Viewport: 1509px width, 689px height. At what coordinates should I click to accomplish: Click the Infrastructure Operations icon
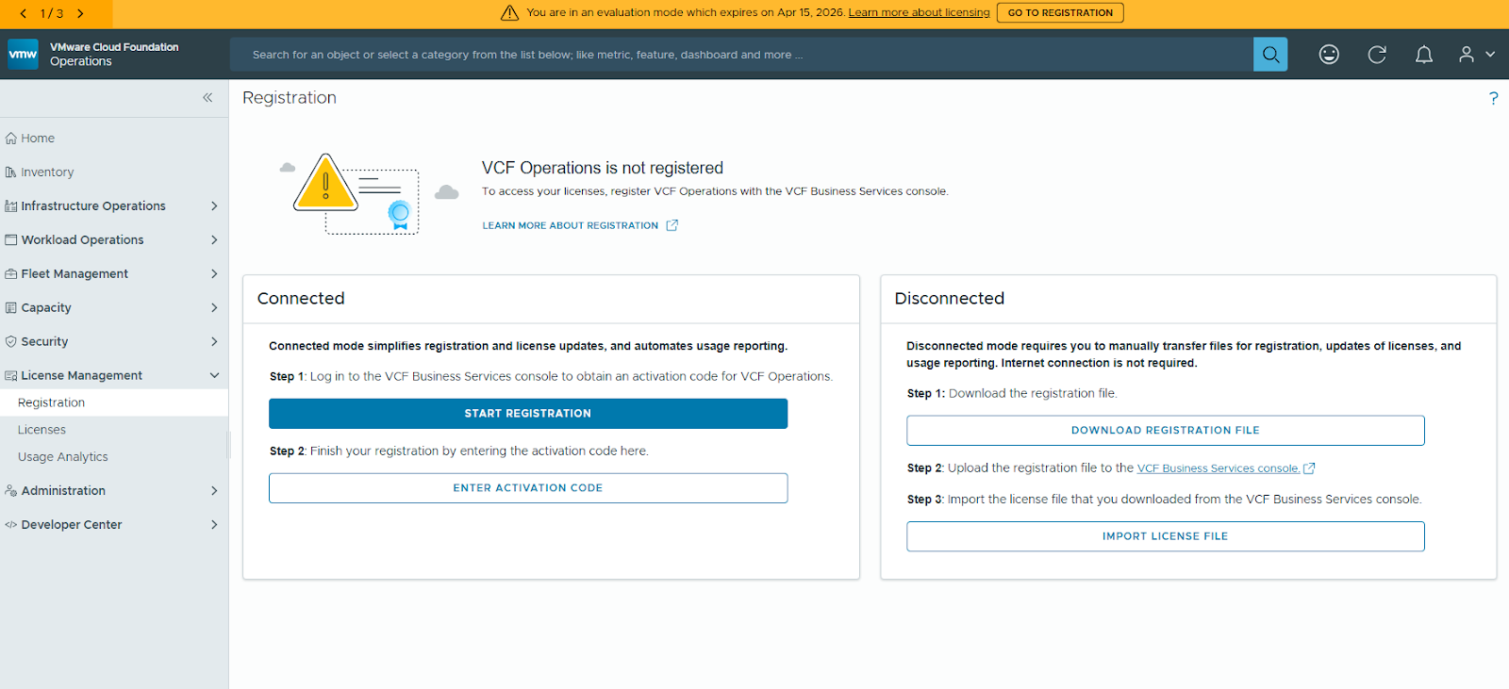tap(11, 206)
